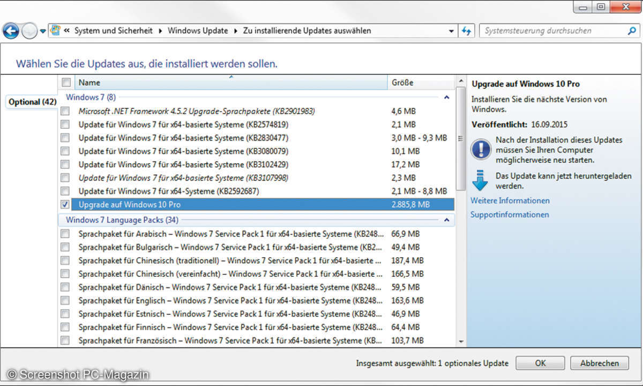Click the list scrollbar down arrow
643x386 pixels.
[x=460, y=342]
